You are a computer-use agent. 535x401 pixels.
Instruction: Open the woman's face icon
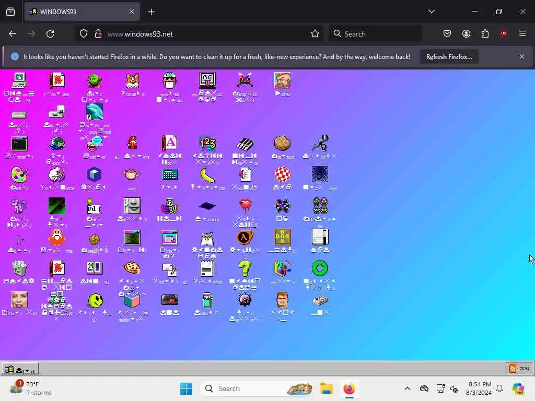pos(19,300)
